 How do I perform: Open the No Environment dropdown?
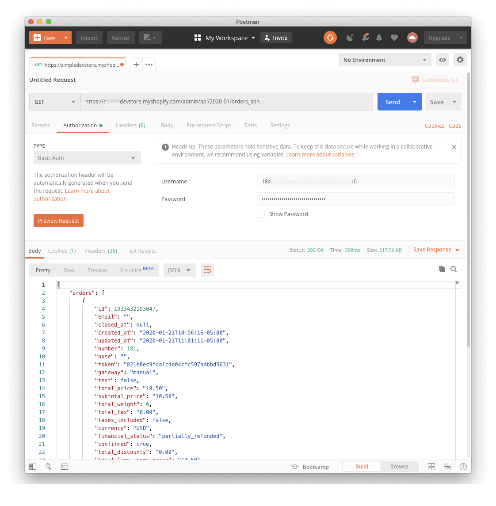point(385,60)
